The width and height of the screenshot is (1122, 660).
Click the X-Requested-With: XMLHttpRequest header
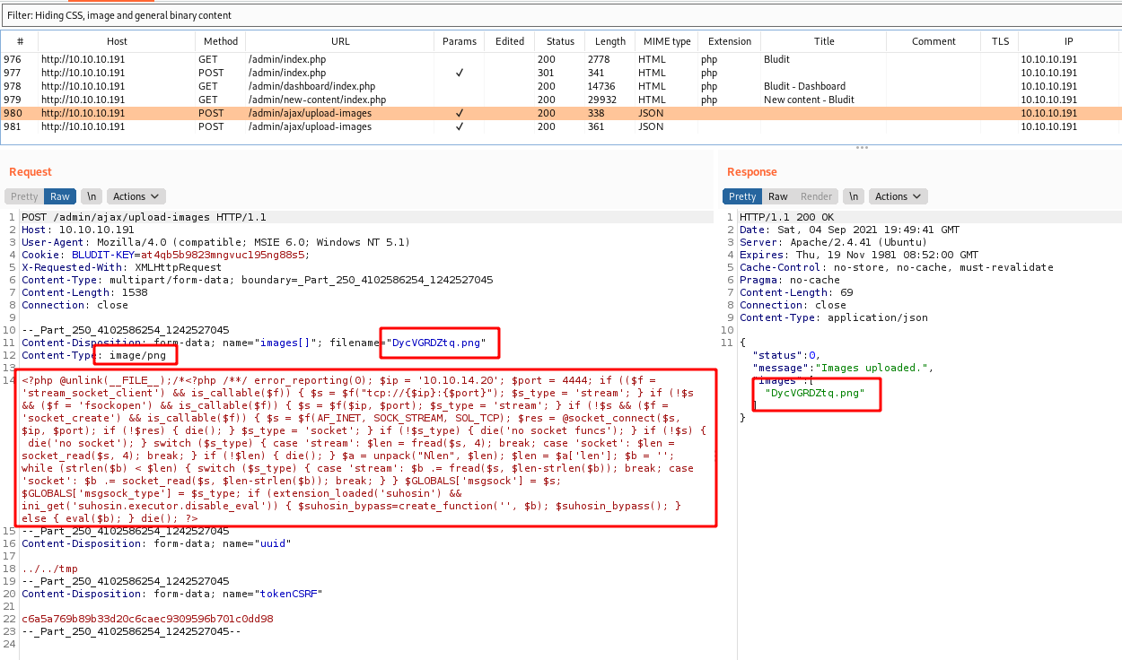(x=123, y=267)
